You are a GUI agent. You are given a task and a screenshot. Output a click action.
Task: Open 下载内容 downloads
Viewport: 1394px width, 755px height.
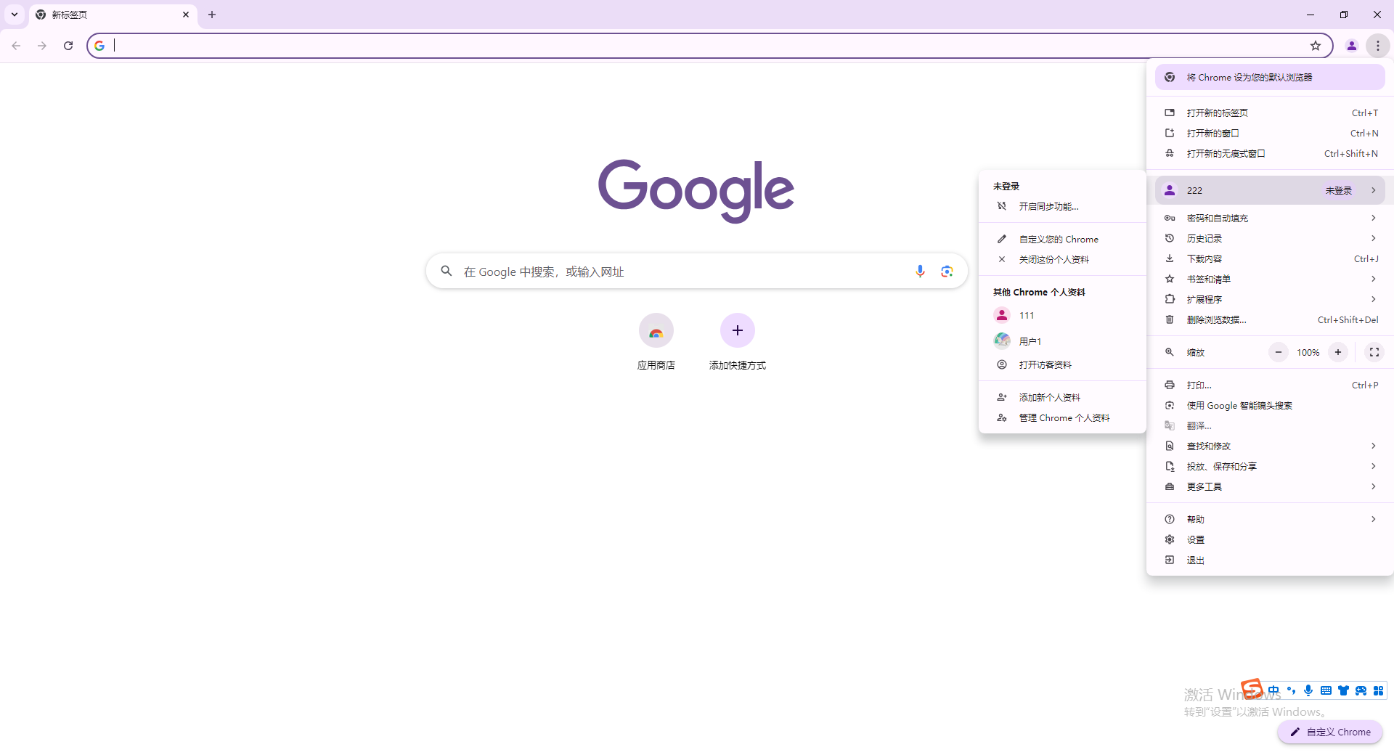[x=1270, y=258]
